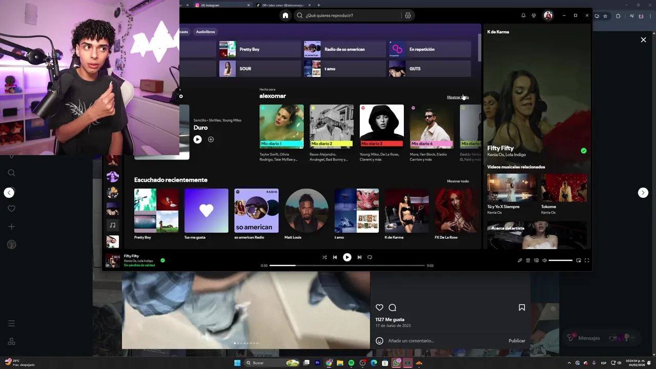Open the Spotify profile avatar menu

click(x=548, y=15)
